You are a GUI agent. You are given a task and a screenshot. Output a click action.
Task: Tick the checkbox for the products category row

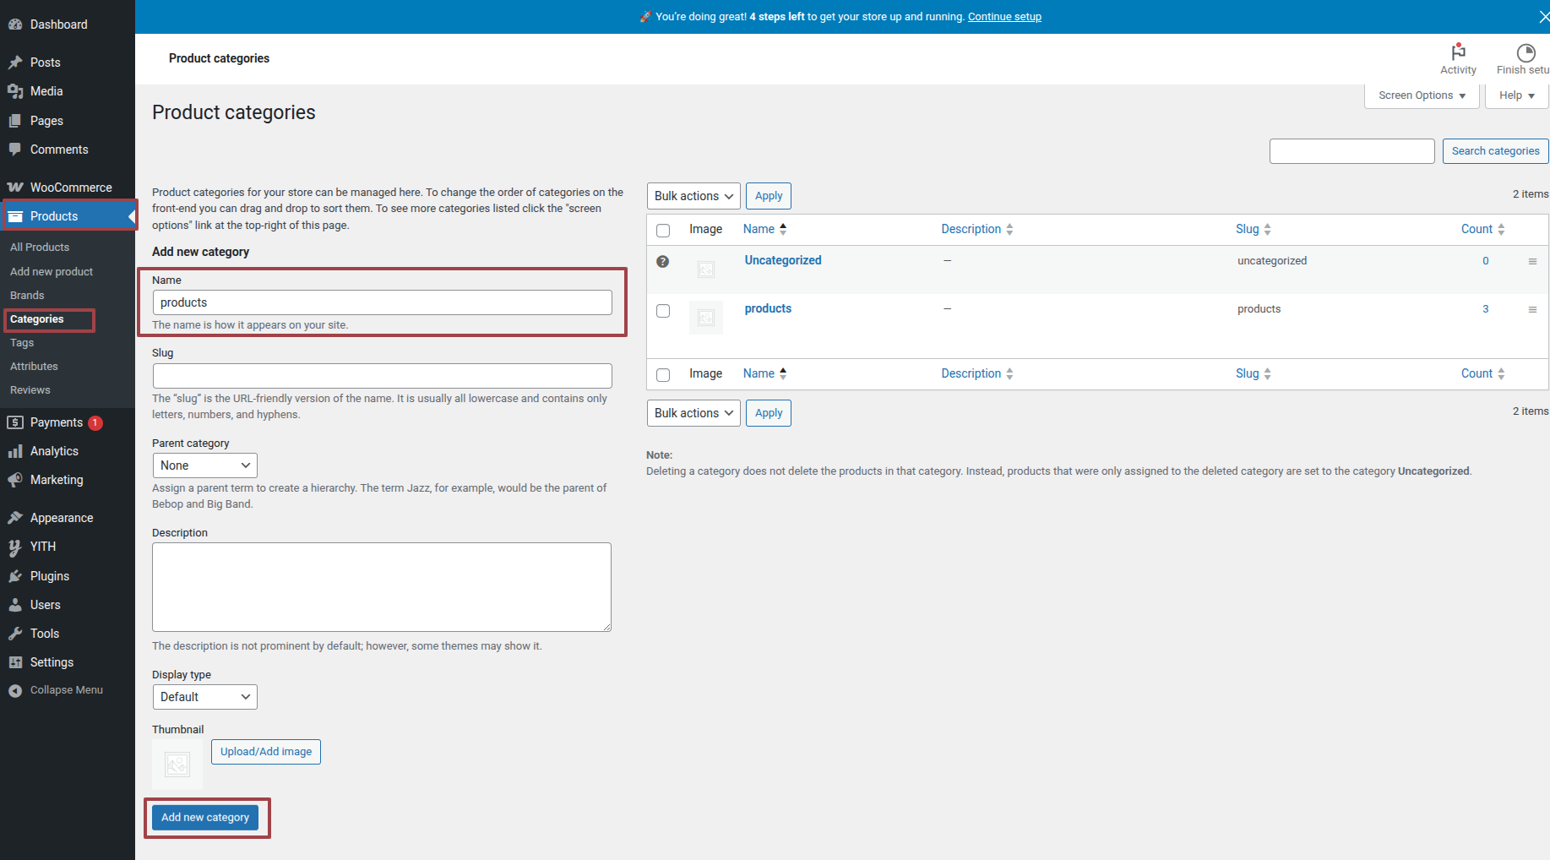tap(663, 311)
